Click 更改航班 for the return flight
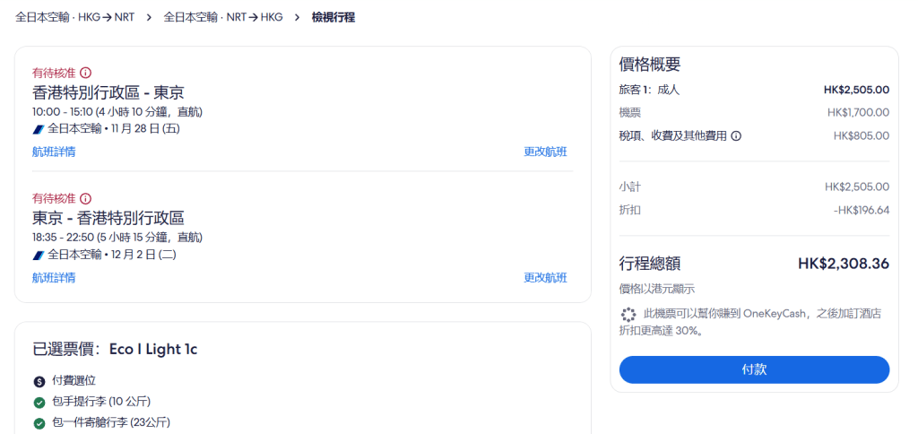 click(545, 278)
